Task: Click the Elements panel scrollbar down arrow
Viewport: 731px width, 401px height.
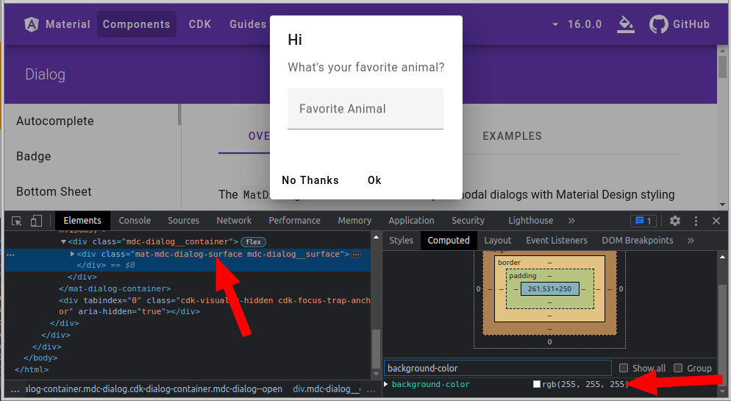Action: point(377,374)
